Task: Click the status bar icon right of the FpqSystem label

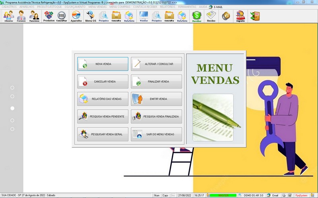Action: click(312, 195)
